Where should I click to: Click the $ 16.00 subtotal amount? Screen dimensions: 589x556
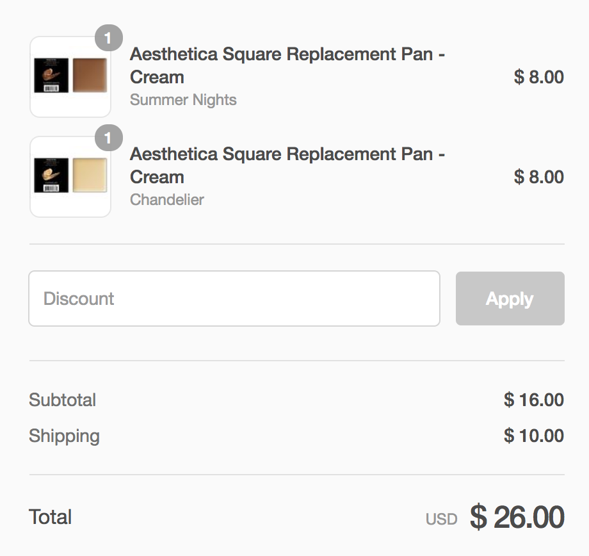[x=533, y=400]
